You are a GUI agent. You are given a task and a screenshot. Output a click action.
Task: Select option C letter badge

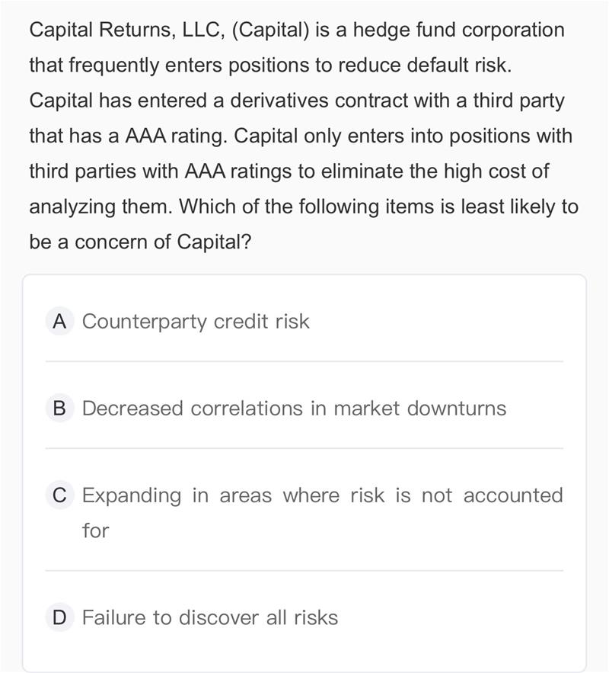tap(59, 495)
